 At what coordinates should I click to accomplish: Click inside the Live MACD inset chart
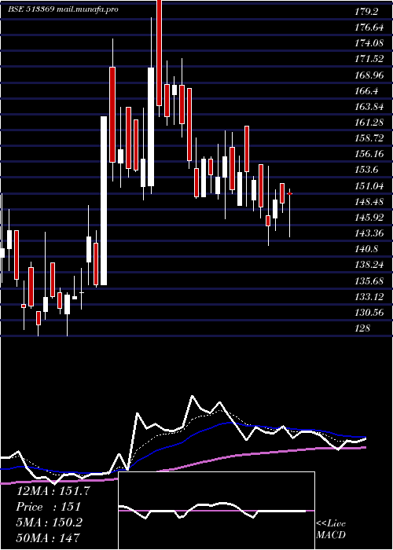(x=216, y=511)
